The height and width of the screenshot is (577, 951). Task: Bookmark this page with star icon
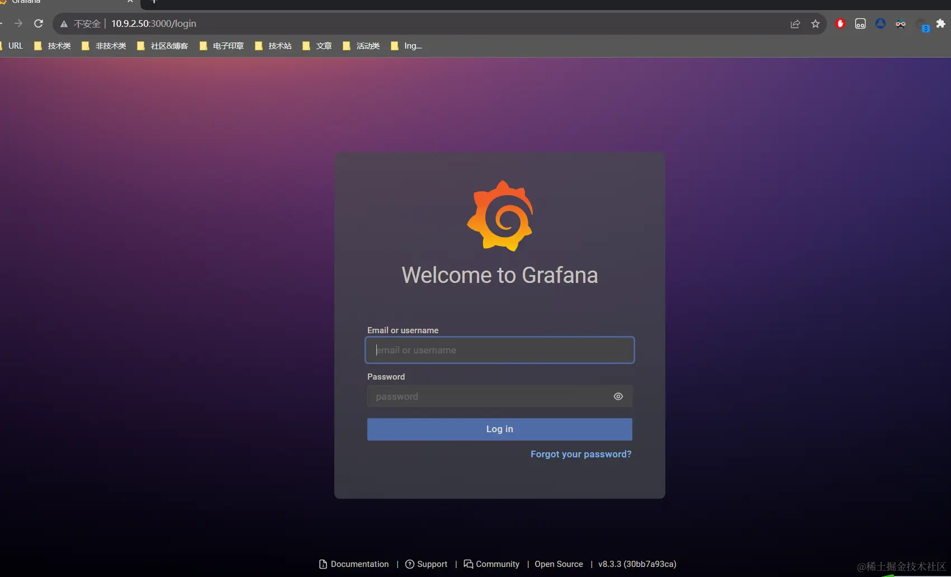click(x=815, y=23)
